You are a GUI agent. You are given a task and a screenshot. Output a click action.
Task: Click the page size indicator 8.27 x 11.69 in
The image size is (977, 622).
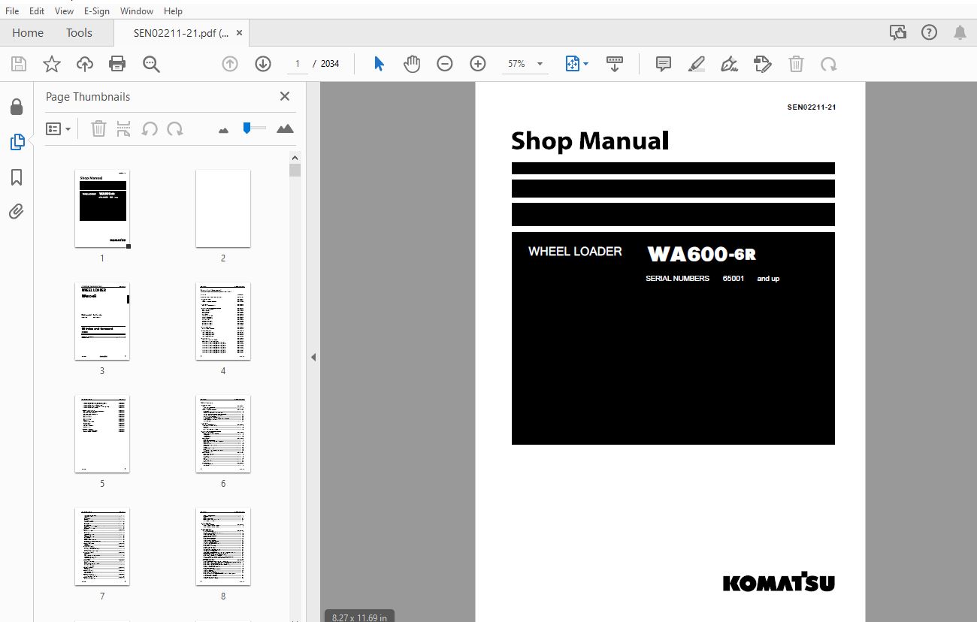point(359,617)
